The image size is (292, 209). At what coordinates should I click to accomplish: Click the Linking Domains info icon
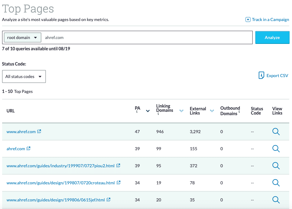coord(158,114)
